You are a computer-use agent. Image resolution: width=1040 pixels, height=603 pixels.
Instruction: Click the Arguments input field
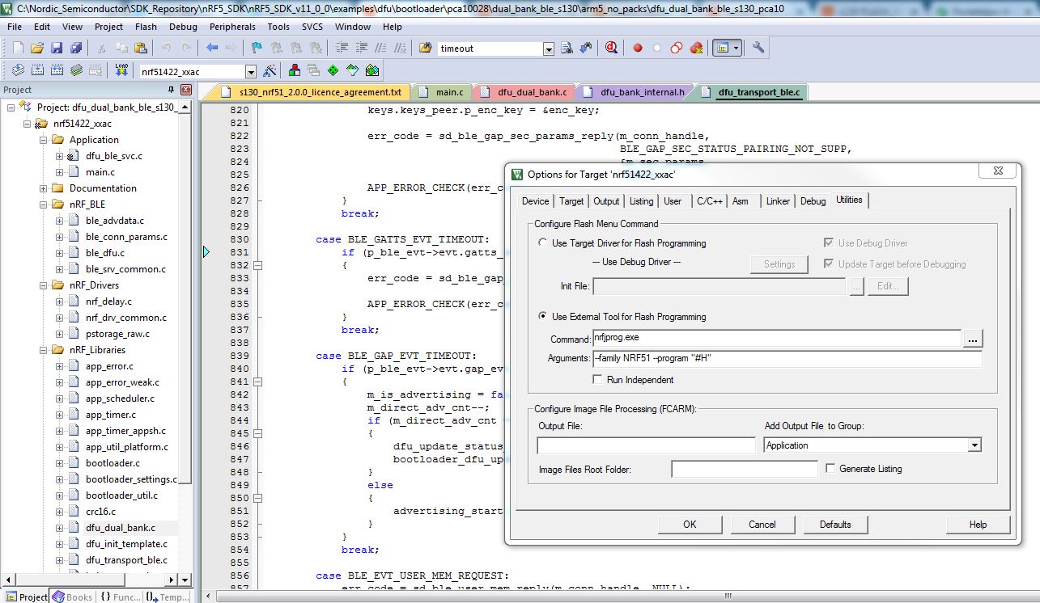pyautogui.click(x=787, y=359)
